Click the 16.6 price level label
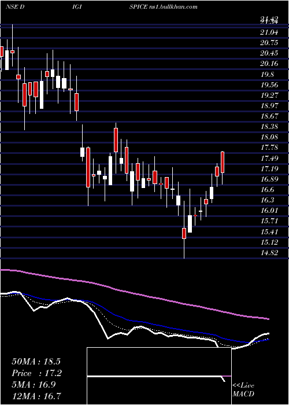The height and width of the screenshot is (405, 289). pyautogui.click(x=267, y=190)
